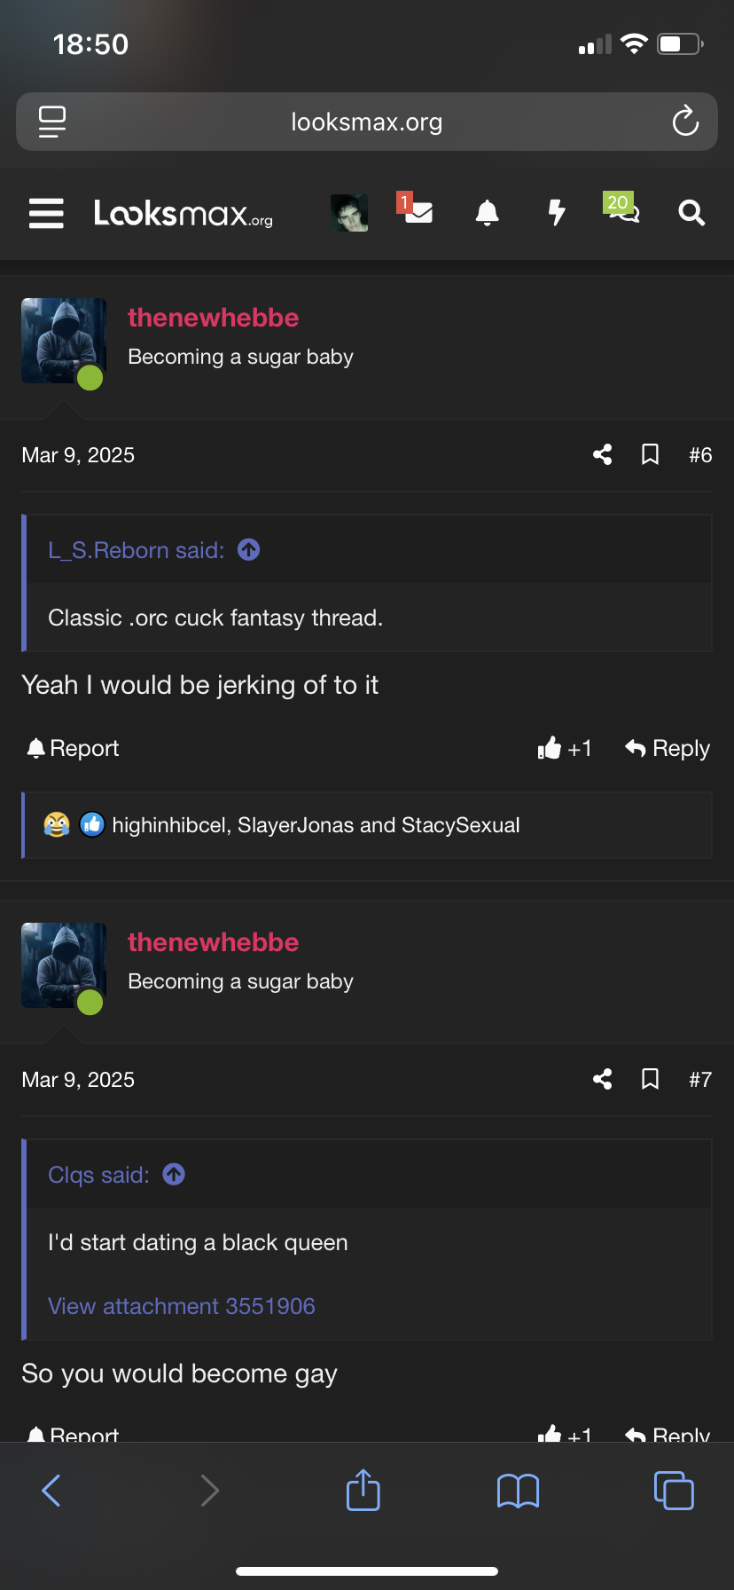The width and height of the screenshot is (734, 1590).
Task: Open the site search magnifier
Action: (x=691, y=213)
